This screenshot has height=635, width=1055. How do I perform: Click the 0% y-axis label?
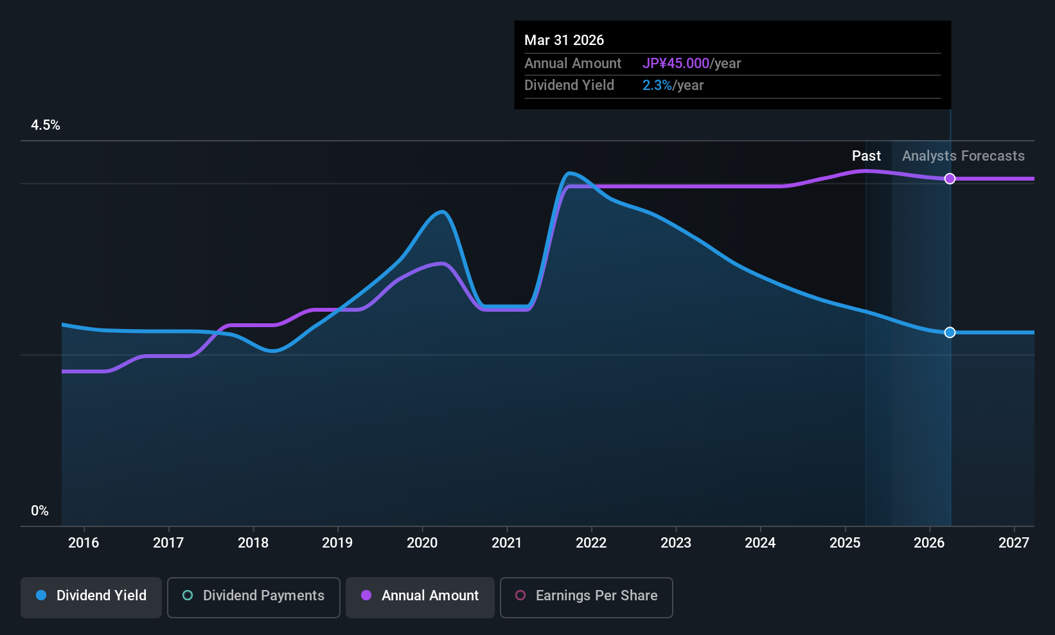40,511
